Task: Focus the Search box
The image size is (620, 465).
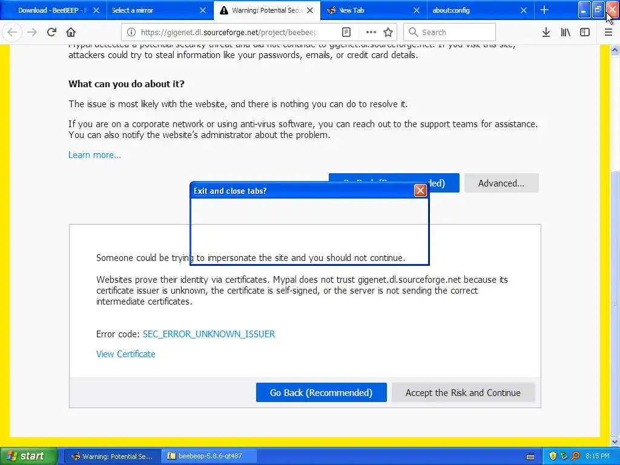Action: tap(449, 33)
